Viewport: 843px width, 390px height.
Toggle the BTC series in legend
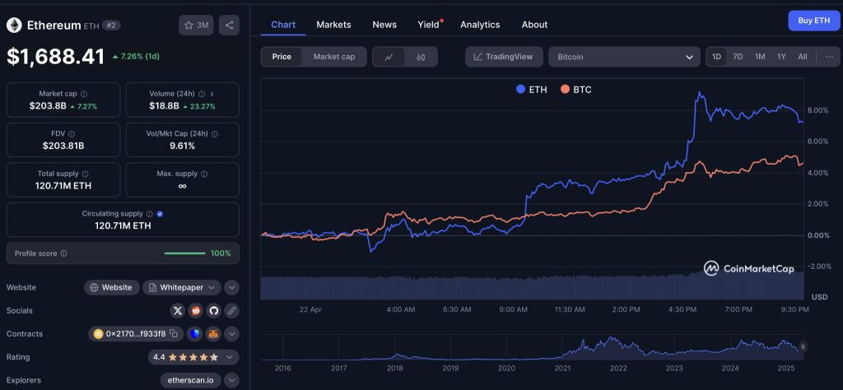575,90
